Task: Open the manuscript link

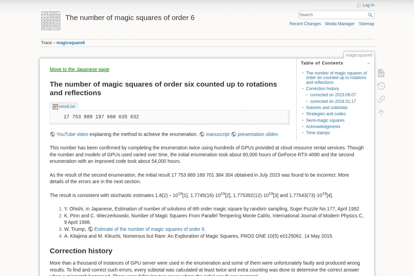Action: [218, 134]
